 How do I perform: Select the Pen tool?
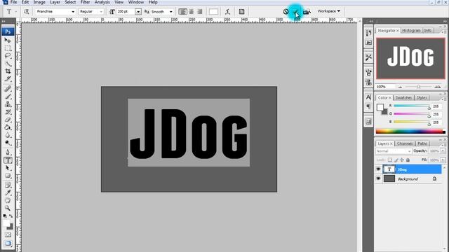(8, 153)
